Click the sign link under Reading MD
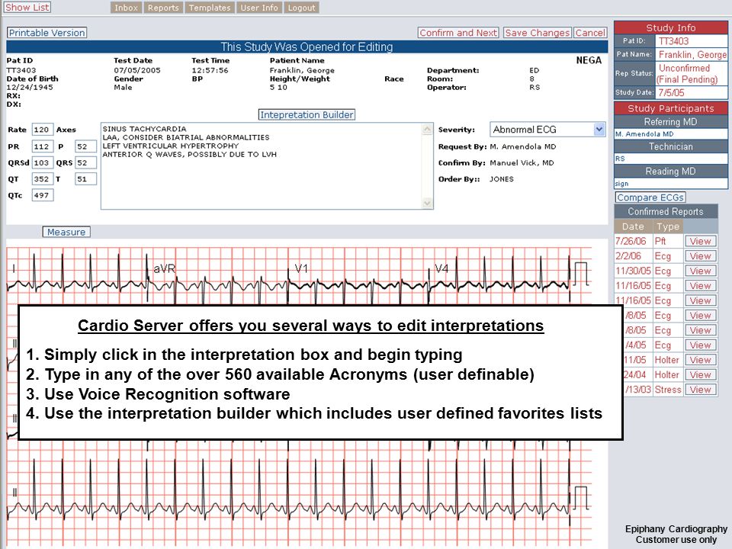The height and width of the screenshot is (549, 732). click(621, 184)
